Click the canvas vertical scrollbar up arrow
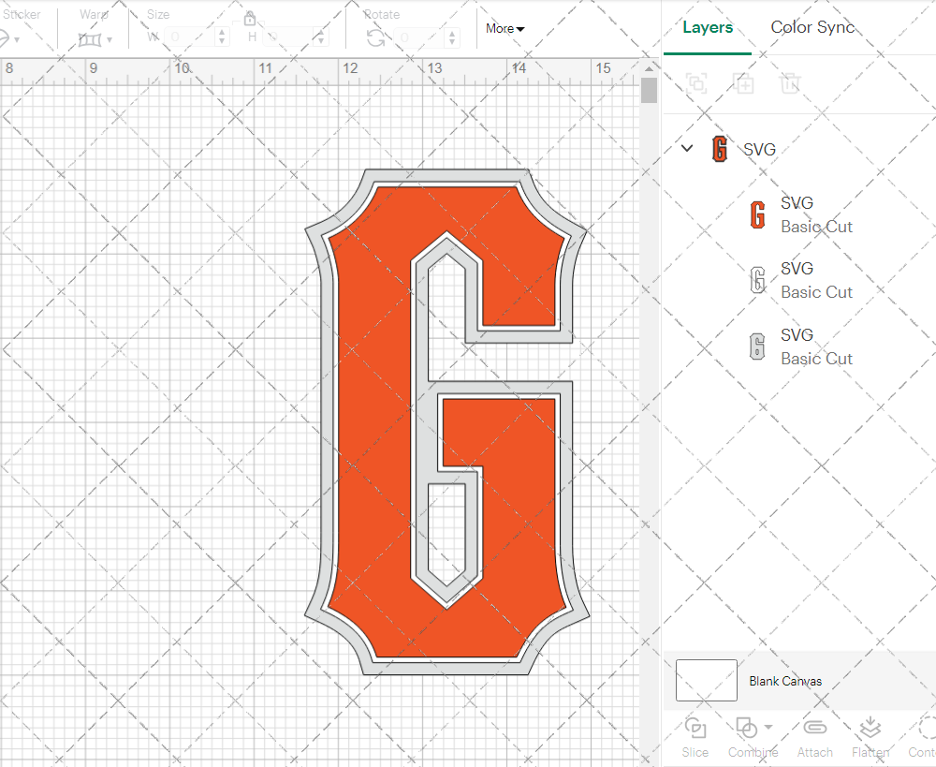The width and height of the screenshot is (936, 767). pyautogui.click(x=649, y=70)
